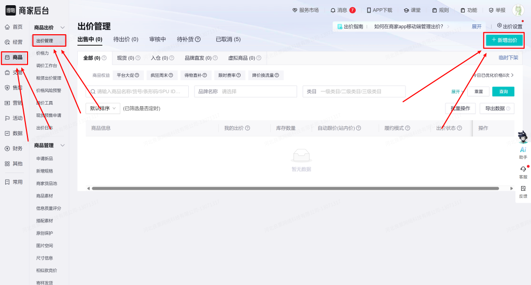Open the 常用 favorites sidebar item
This screenshot has width=531, height=285.
[13, 182]
